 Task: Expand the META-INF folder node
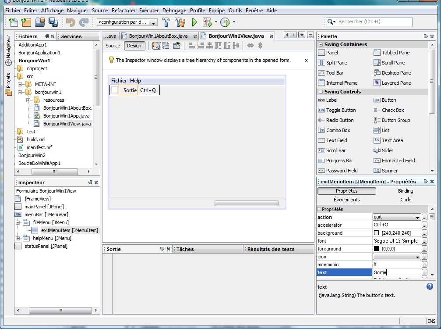coord(20,84)
